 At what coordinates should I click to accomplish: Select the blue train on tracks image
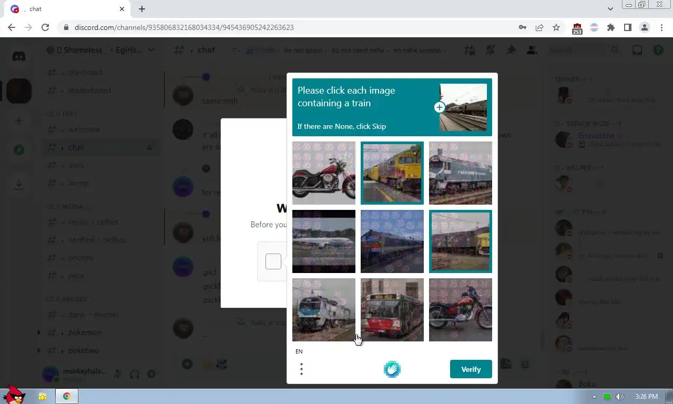(x=392, y=241)
